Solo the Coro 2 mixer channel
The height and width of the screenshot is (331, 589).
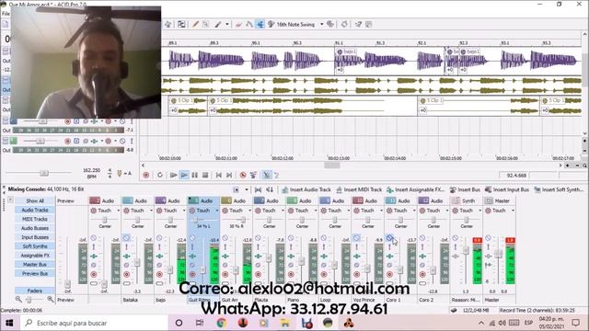pyautogui.click(x=422, y=247)
